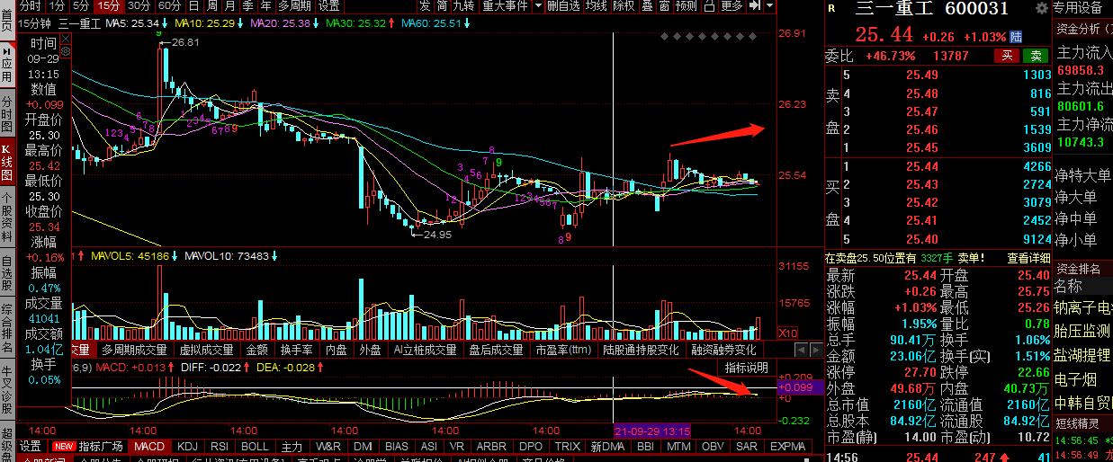Open the 多周期成交量 volume tab

(x=134, y=350)
